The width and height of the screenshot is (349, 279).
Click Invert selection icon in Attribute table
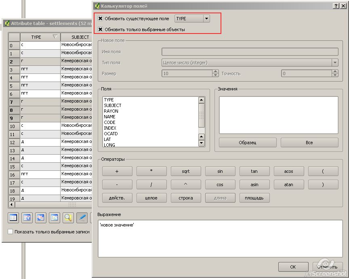(x=41, y=218)
